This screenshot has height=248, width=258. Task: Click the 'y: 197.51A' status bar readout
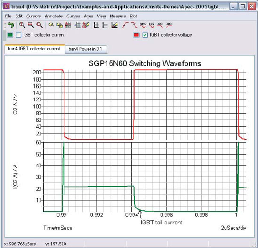pyautogui.click(x=56, y=244)
